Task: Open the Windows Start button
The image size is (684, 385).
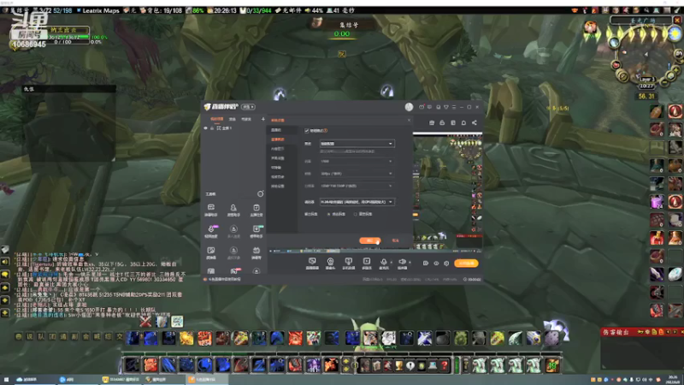Action: [6, 380]
